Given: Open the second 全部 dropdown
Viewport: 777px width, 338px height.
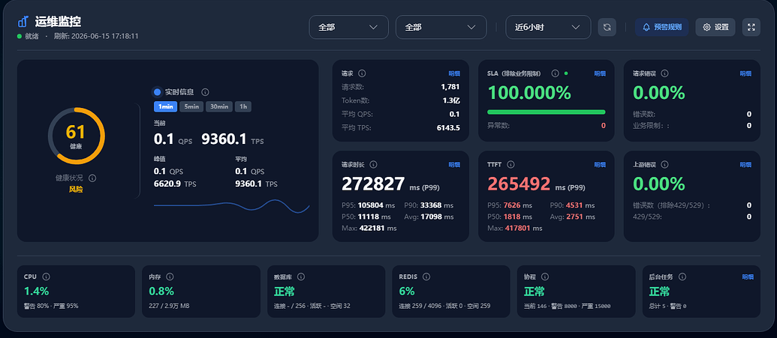Looking at the screenshot, I should [441, 27].
